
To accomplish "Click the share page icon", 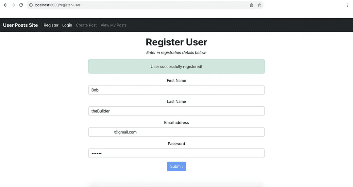I will (251, 5).
